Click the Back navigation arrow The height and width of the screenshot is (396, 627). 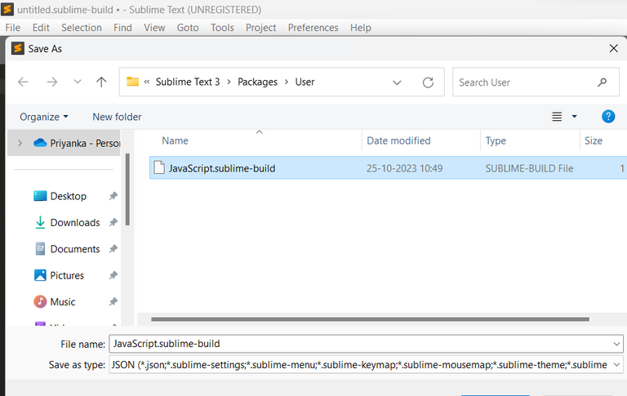[x=23, y=82]
